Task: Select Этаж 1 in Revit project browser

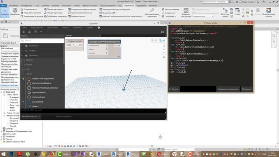Action: pyautogui.click(x=13, y=108)
